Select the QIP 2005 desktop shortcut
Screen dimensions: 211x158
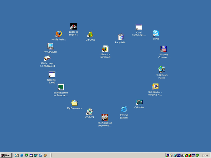(90, 36)
